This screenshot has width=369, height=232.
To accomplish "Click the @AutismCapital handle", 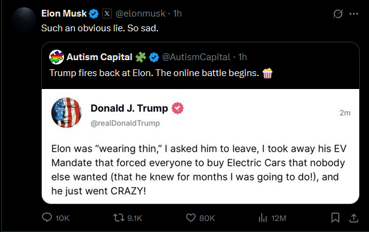I will [196, 57].
